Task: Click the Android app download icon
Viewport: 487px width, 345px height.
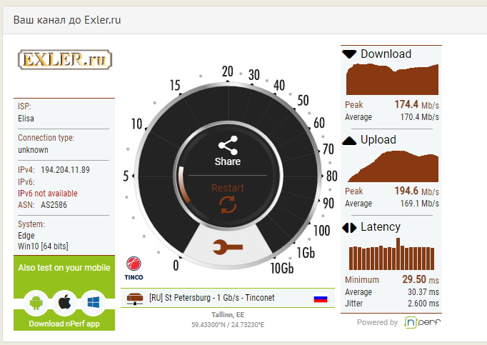Action: pyautogui.click(x=36, y=303)
